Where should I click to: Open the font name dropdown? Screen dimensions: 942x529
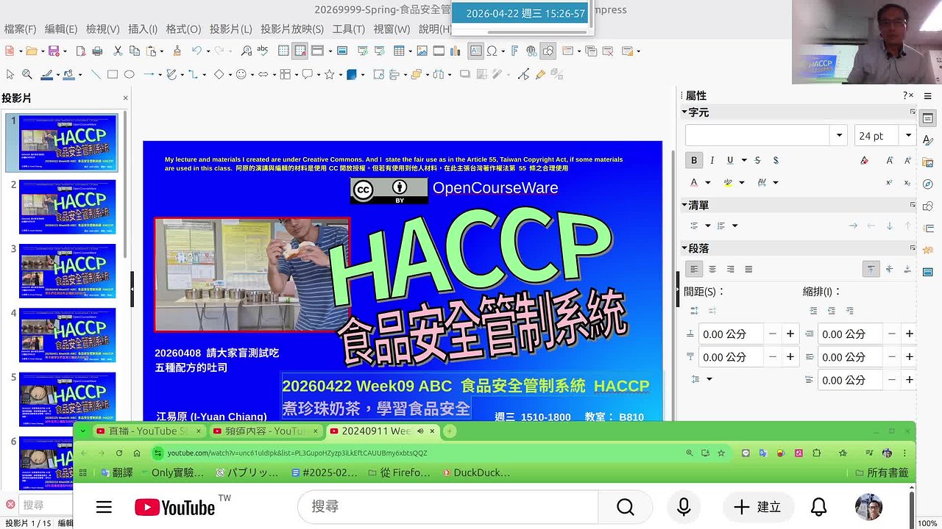click(839, 136)
